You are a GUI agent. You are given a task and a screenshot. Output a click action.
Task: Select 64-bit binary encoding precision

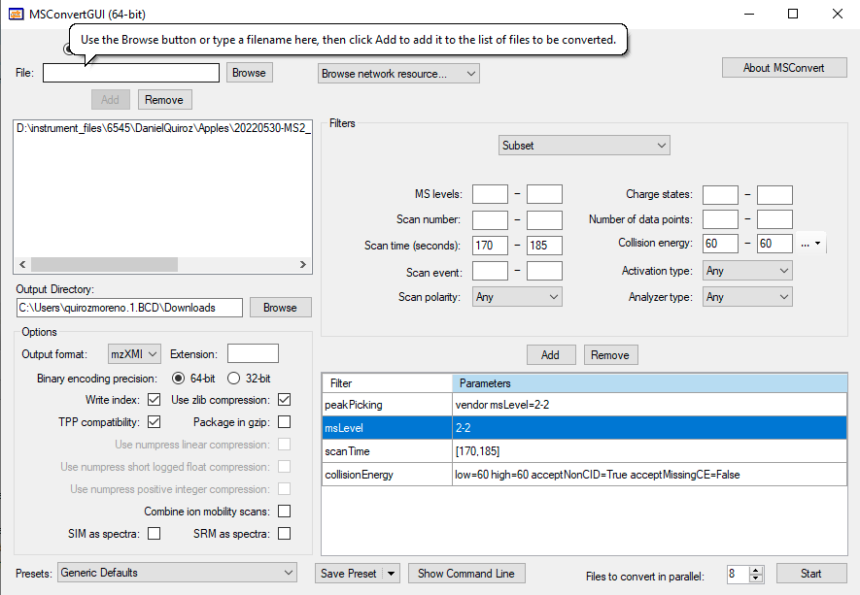tap(178, 379)
